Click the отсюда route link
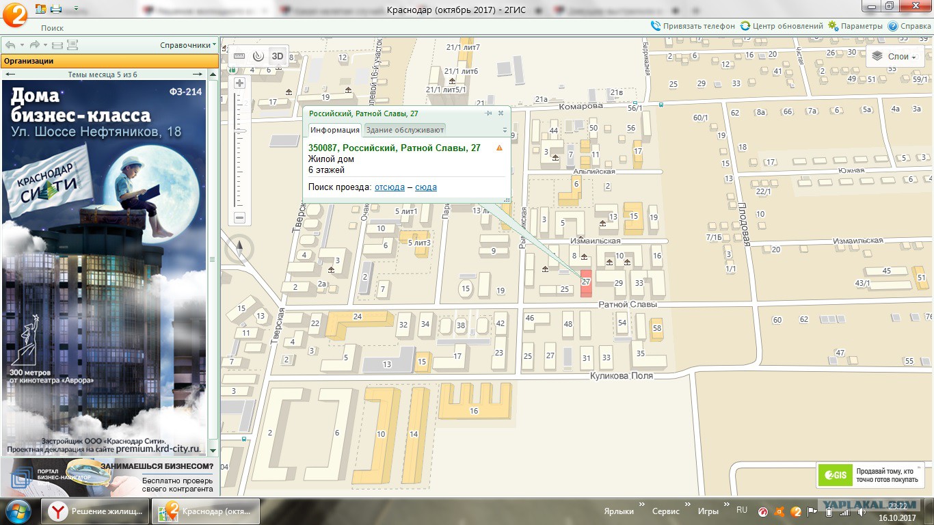Screen dimensions: 934x525 [x=390, y=187]
